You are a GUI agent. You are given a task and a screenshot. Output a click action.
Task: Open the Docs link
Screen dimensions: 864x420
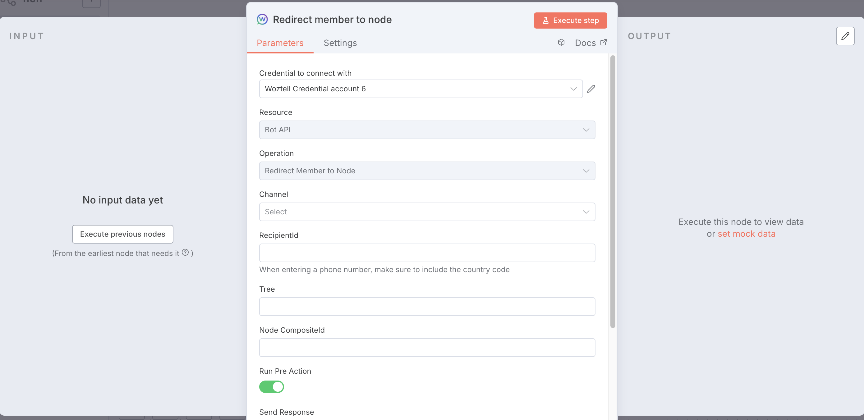pos(585,43)
